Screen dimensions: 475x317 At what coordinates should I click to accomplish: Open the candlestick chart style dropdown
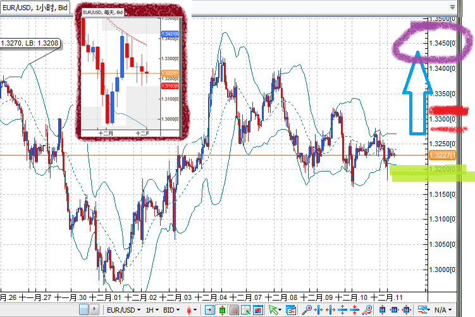[x=192, y=310]
